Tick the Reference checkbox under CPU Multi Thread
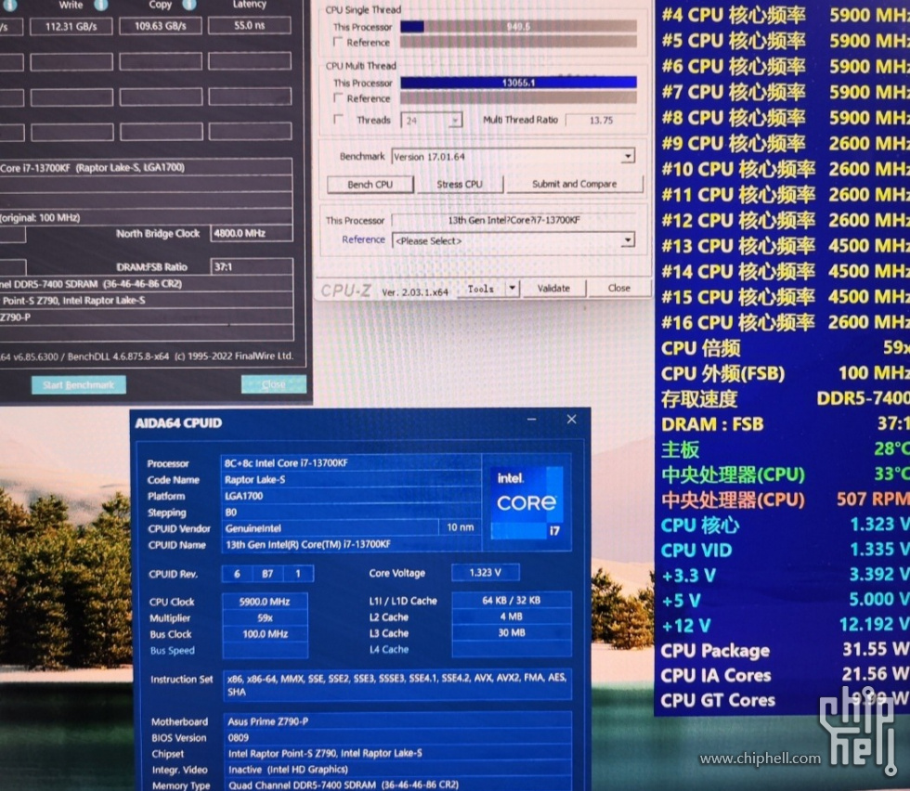Viewport: 910px width, 791px height. coord(338,98)
